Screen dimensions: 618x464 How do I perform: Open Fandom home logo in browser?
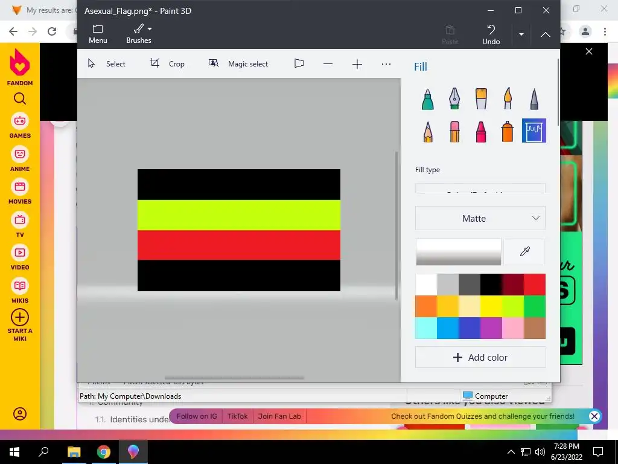[x=20, y=67]
